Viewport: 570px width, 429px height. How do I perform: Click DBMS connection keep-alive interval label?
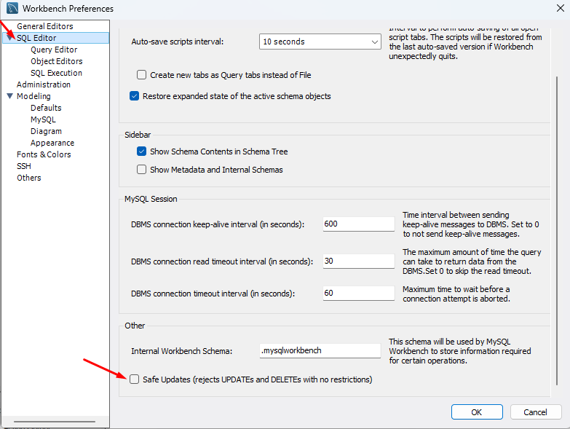pyautogui.click(x=218, y=224)
